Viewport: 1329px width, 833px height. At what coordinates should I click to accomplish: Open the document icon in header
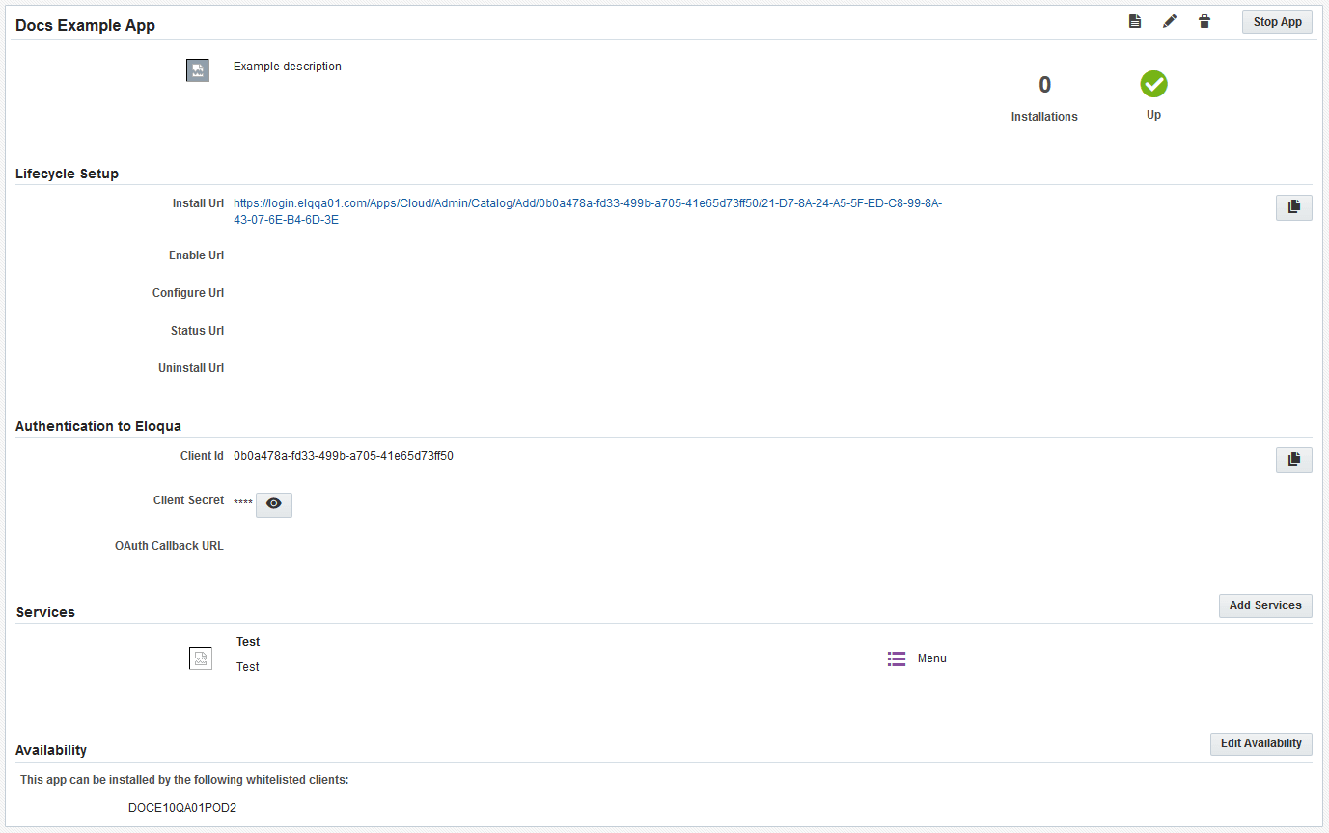click(1135, 21)
